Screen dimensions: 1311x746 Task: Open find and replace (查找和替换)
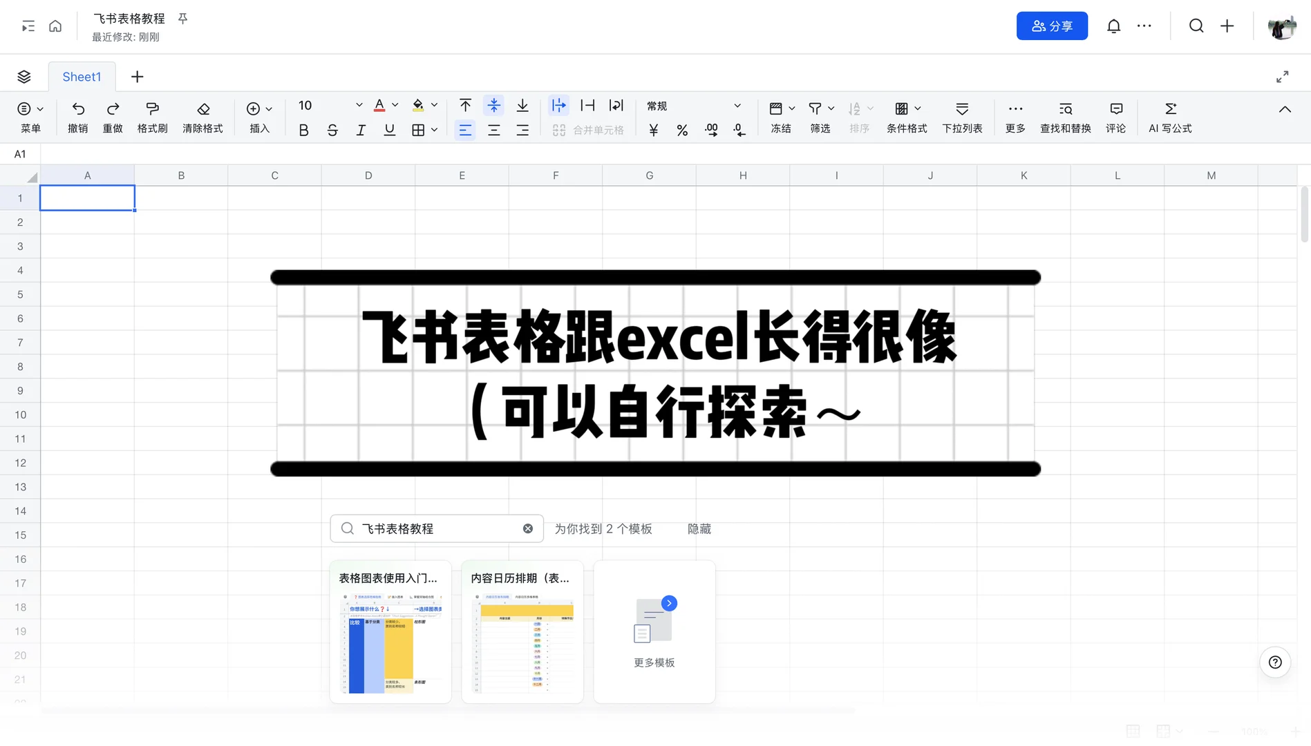click(1065, 117)
